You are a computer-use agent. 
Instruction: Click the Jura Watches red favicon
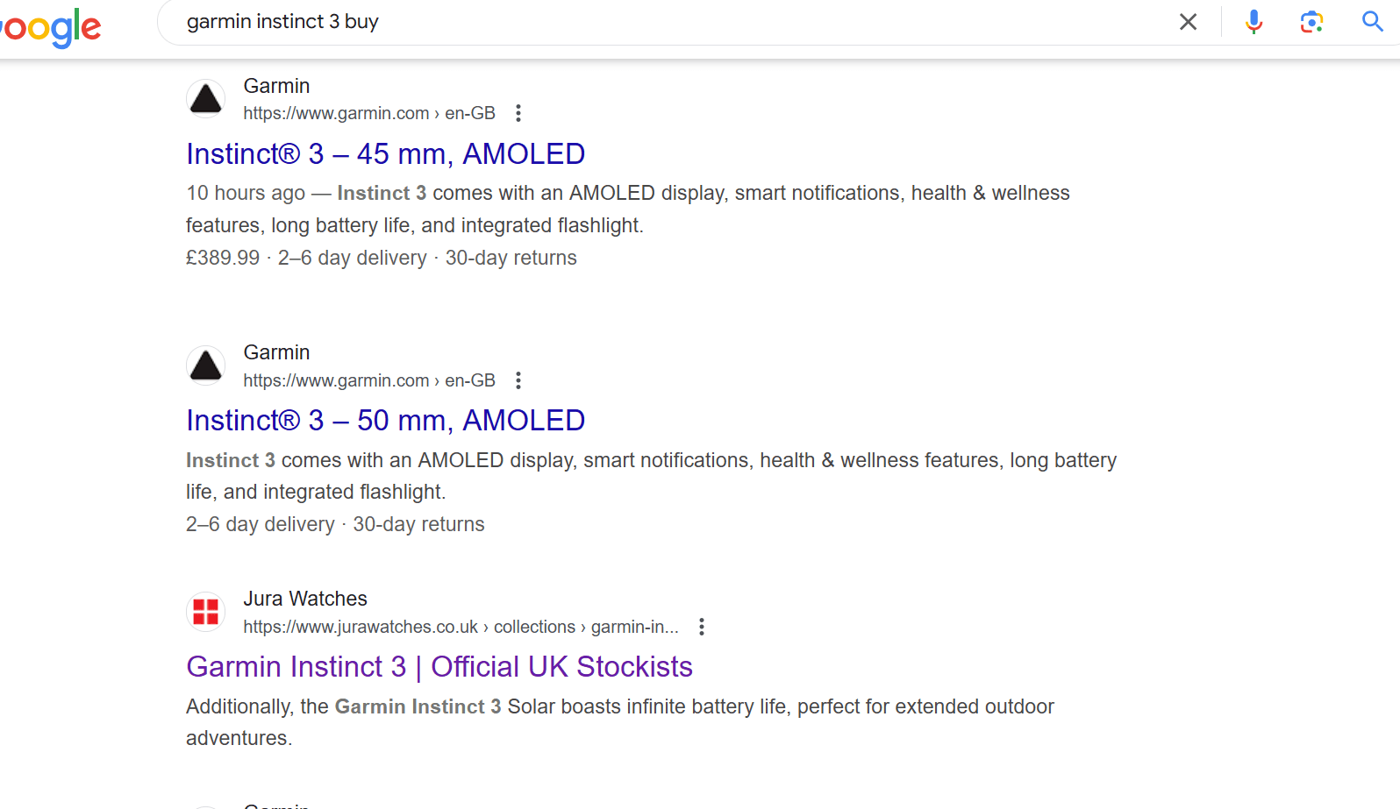(x=206, y=612)
